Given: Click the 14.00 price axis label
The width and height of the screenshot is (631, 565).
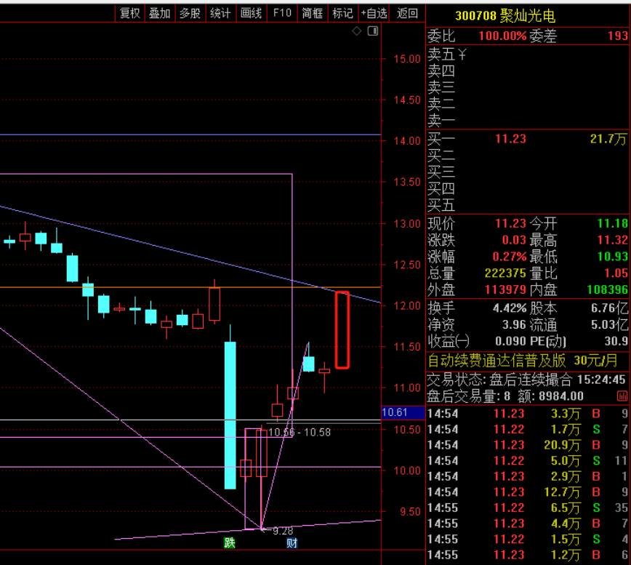Looking at the screenshot, I should click(407, 141).
